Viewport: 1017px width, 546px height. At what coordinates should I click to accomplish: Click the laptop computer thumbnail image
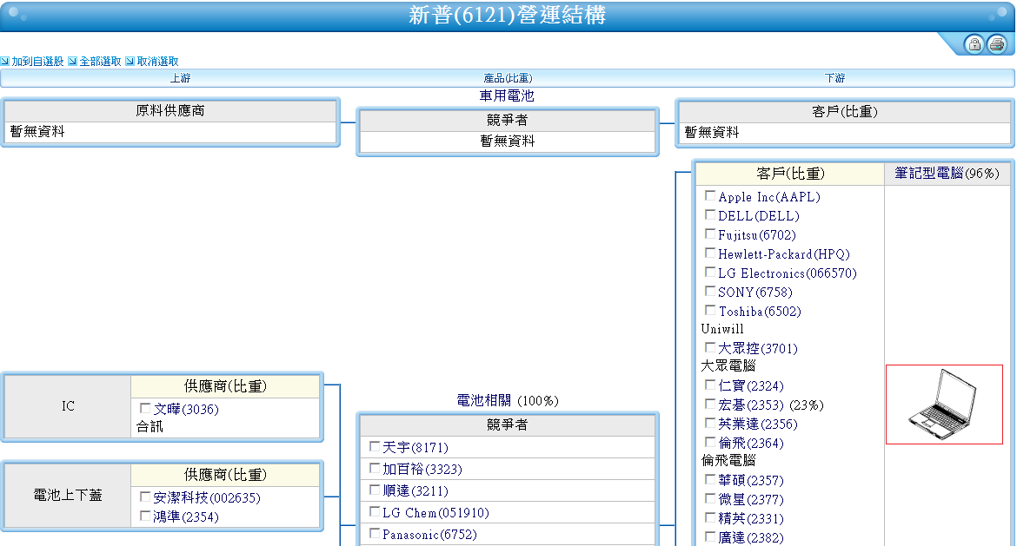[x=944, y=405]
